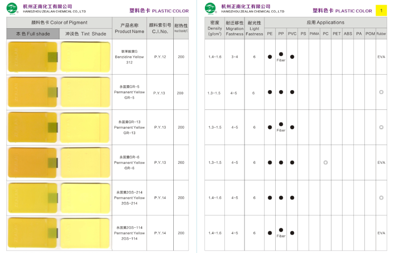This screenshot has height=253, width=396.
Task: Open the Permanent Yellow 2GS-214 product name
Action: 129,198
